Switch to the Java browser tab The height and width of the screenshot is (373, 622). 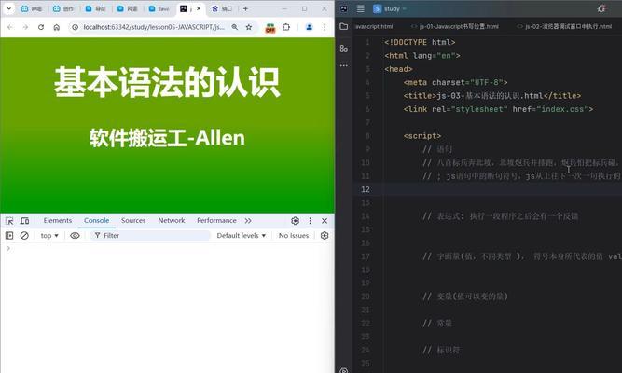[x=159, y=8]
